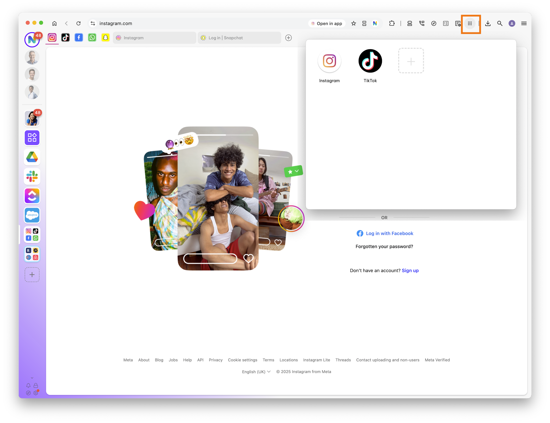Bookmark page with the star icon

tap(353, 23)
